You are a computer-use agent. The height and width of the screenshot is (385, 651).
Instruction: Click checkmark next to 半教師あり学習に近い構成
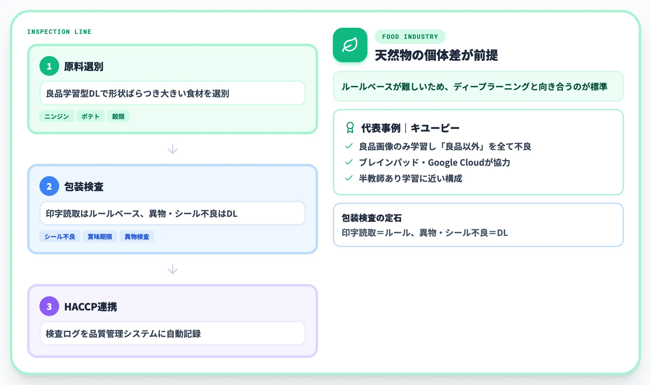point(349,178)
